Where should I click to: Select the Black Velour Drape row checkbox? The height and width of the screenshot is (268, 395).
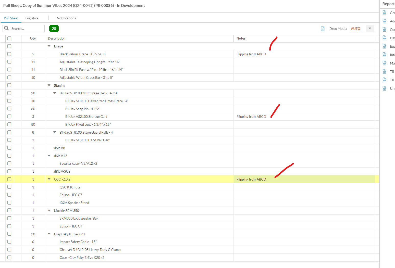pos(9,54)
